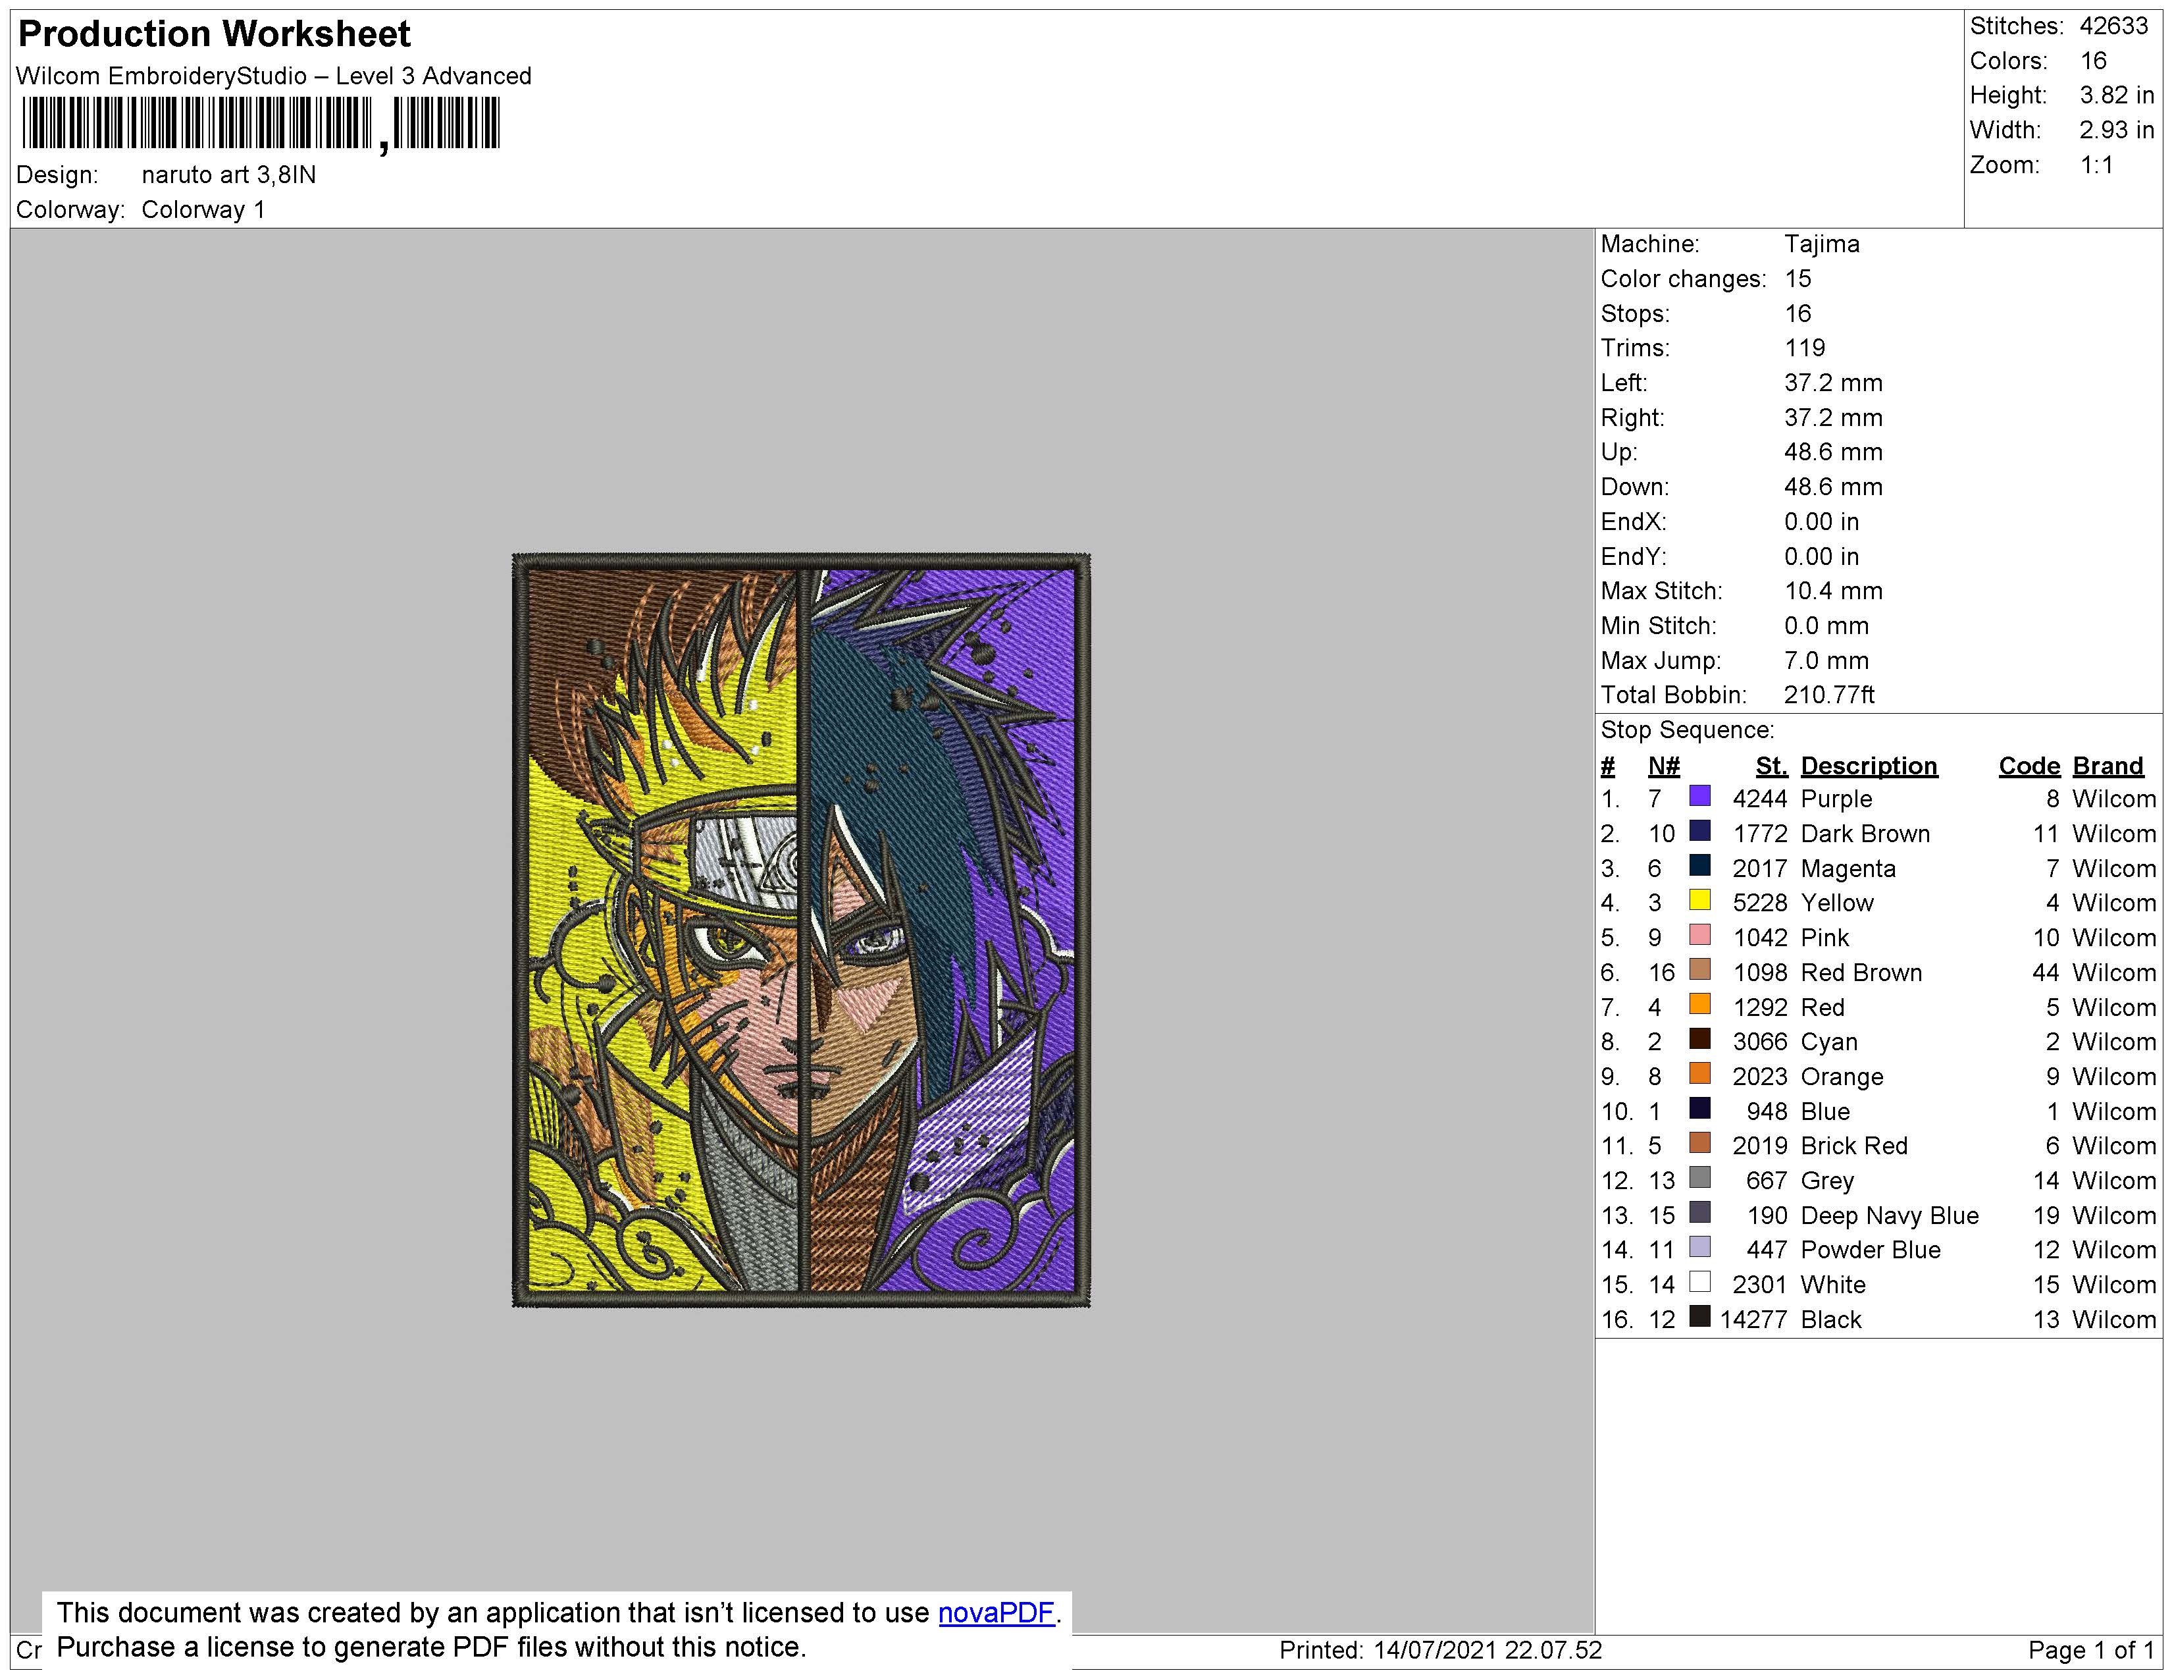Click the Brand column header

pyautogui.click(x=2107, y=766)
